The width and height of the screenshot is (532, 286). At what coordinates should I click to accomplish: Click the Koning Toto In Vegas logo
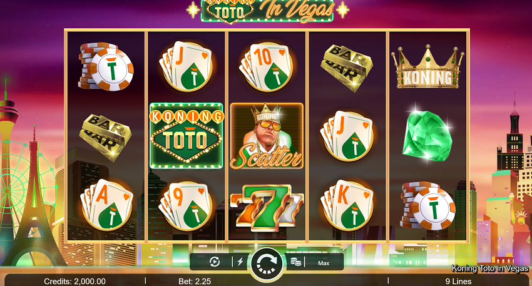point(267,11)
